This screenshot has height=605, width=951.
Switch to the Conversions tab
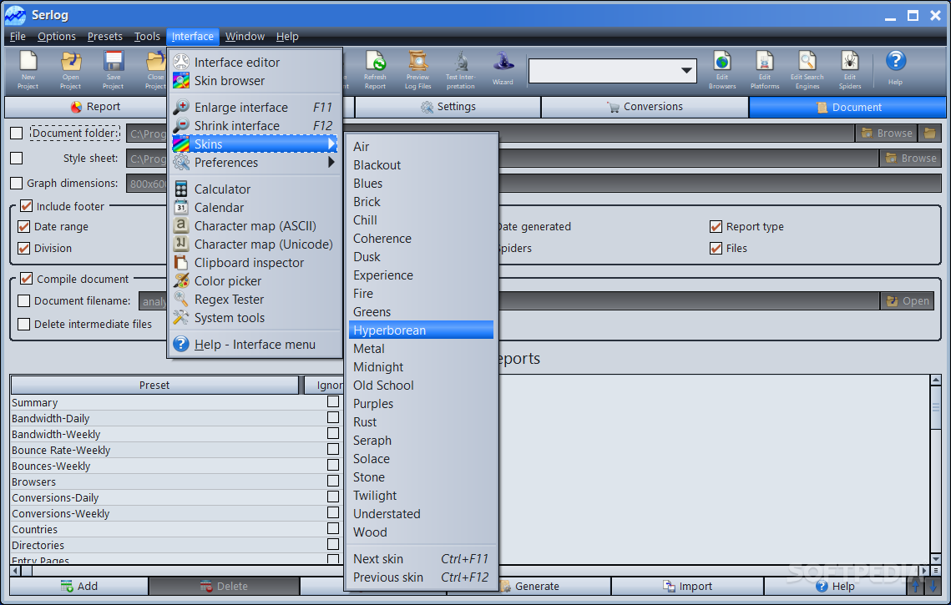(645, 107)
